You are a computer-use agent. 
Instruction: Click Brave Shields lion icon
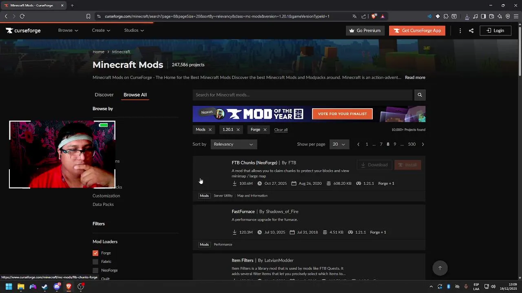tap(374, 16)
